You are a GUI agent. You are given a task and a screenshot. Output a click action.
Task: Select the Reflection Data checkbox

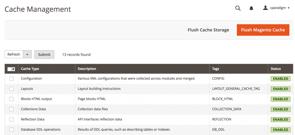12,119
